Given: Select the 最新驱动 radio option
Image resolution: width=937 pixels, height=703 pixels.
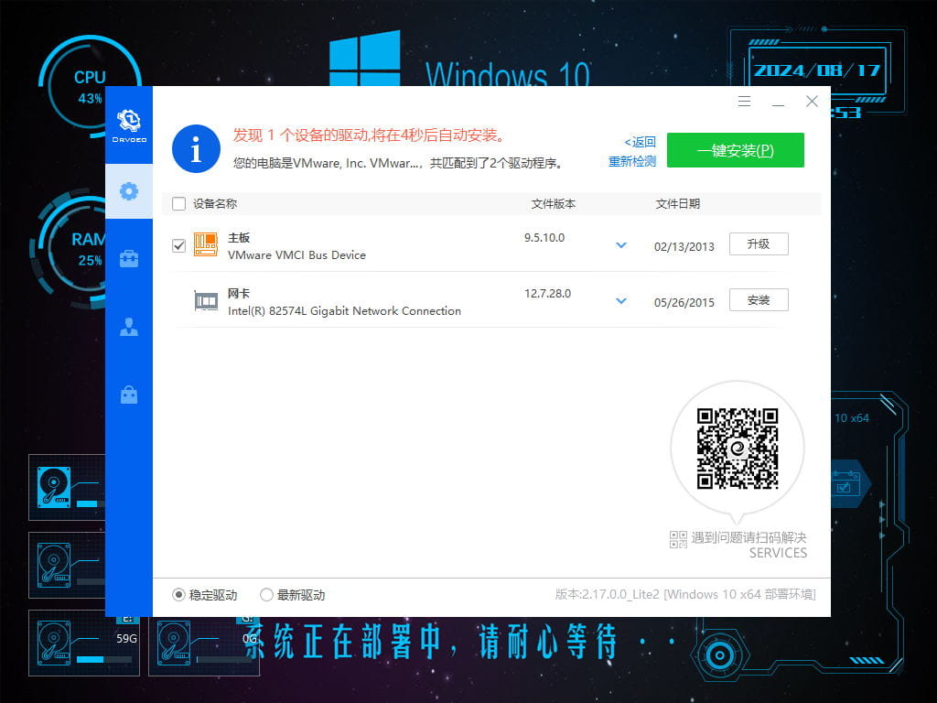Looking at the screenshot, I should (267, 595).
